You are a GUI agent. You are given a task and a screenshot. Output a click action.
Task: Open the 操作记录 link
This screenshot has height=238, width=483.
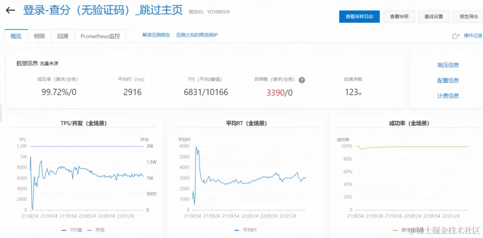473,35
